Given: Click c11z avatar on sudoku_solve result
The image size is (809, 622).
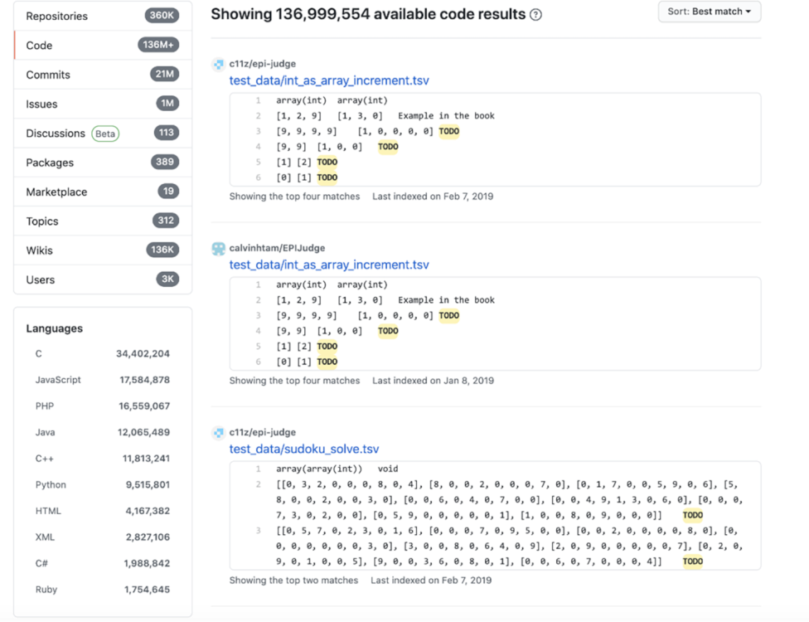Looking at the screenshot, I should point(219,432).
